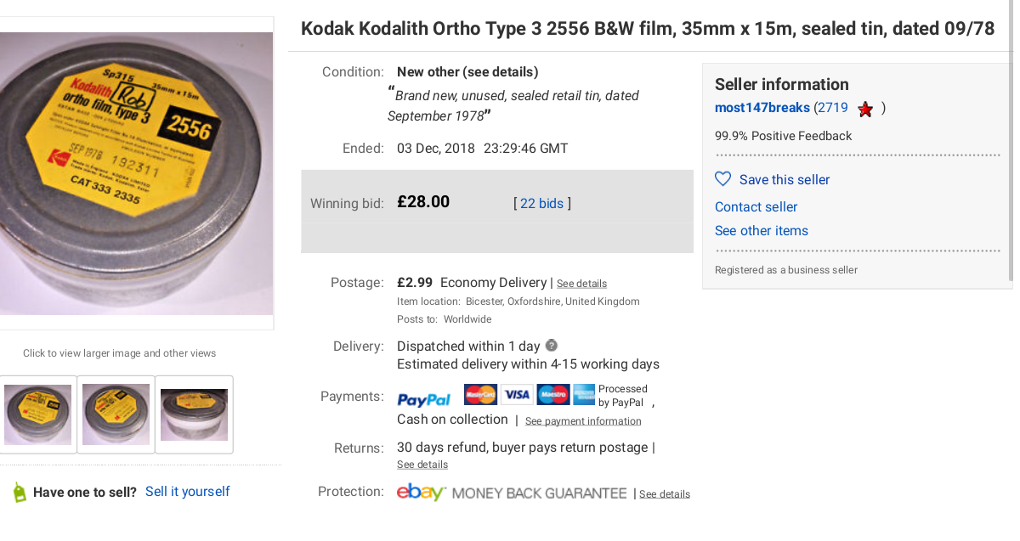Open the 22 bids history link
Image resolution: width=1020 pixels, height=541 pixels.
coord(541,203)
